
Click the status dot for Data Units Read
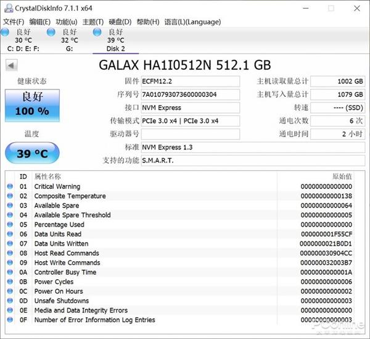click(10, 233)
